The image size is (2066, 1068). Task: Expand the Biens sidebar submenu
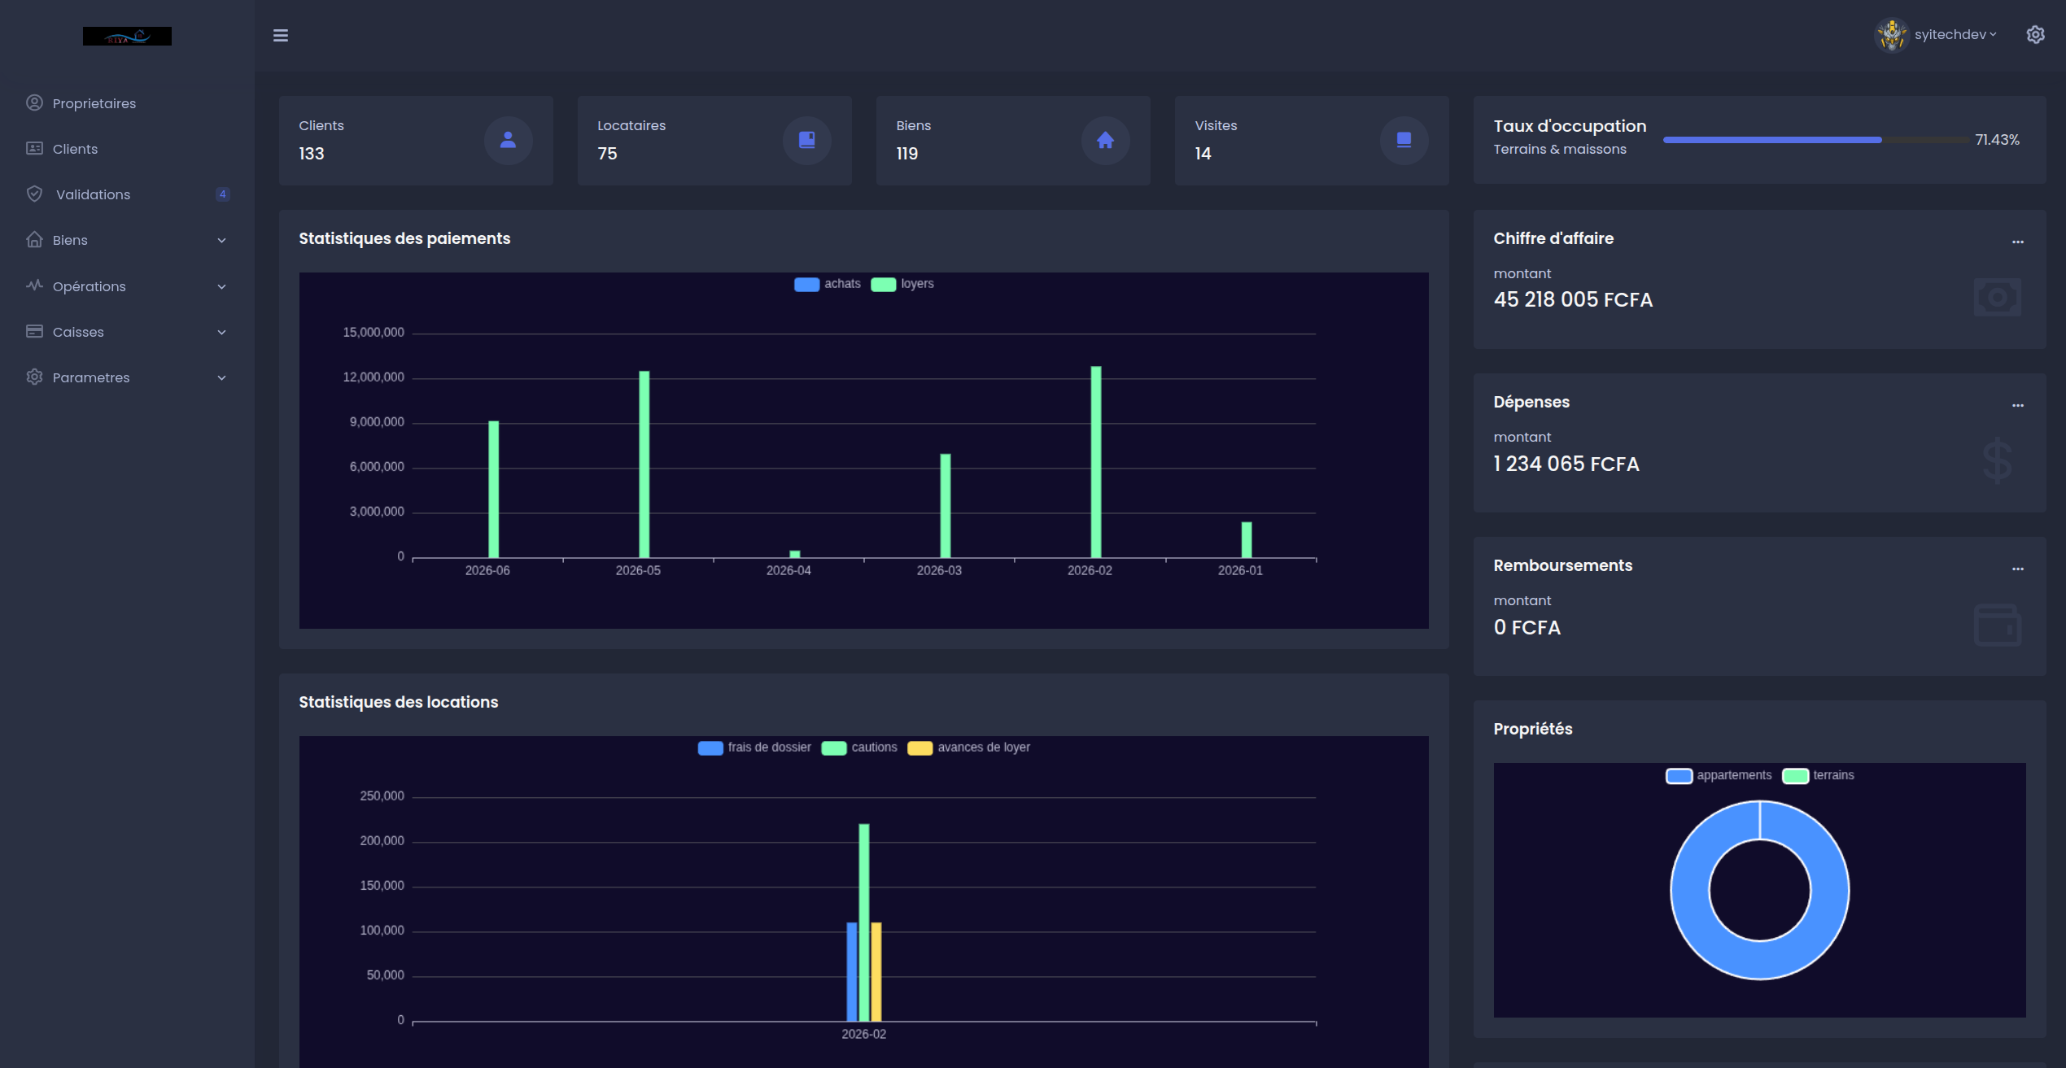pos(126,240)
